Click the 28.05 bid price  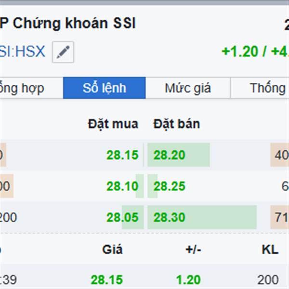point(122,218)
